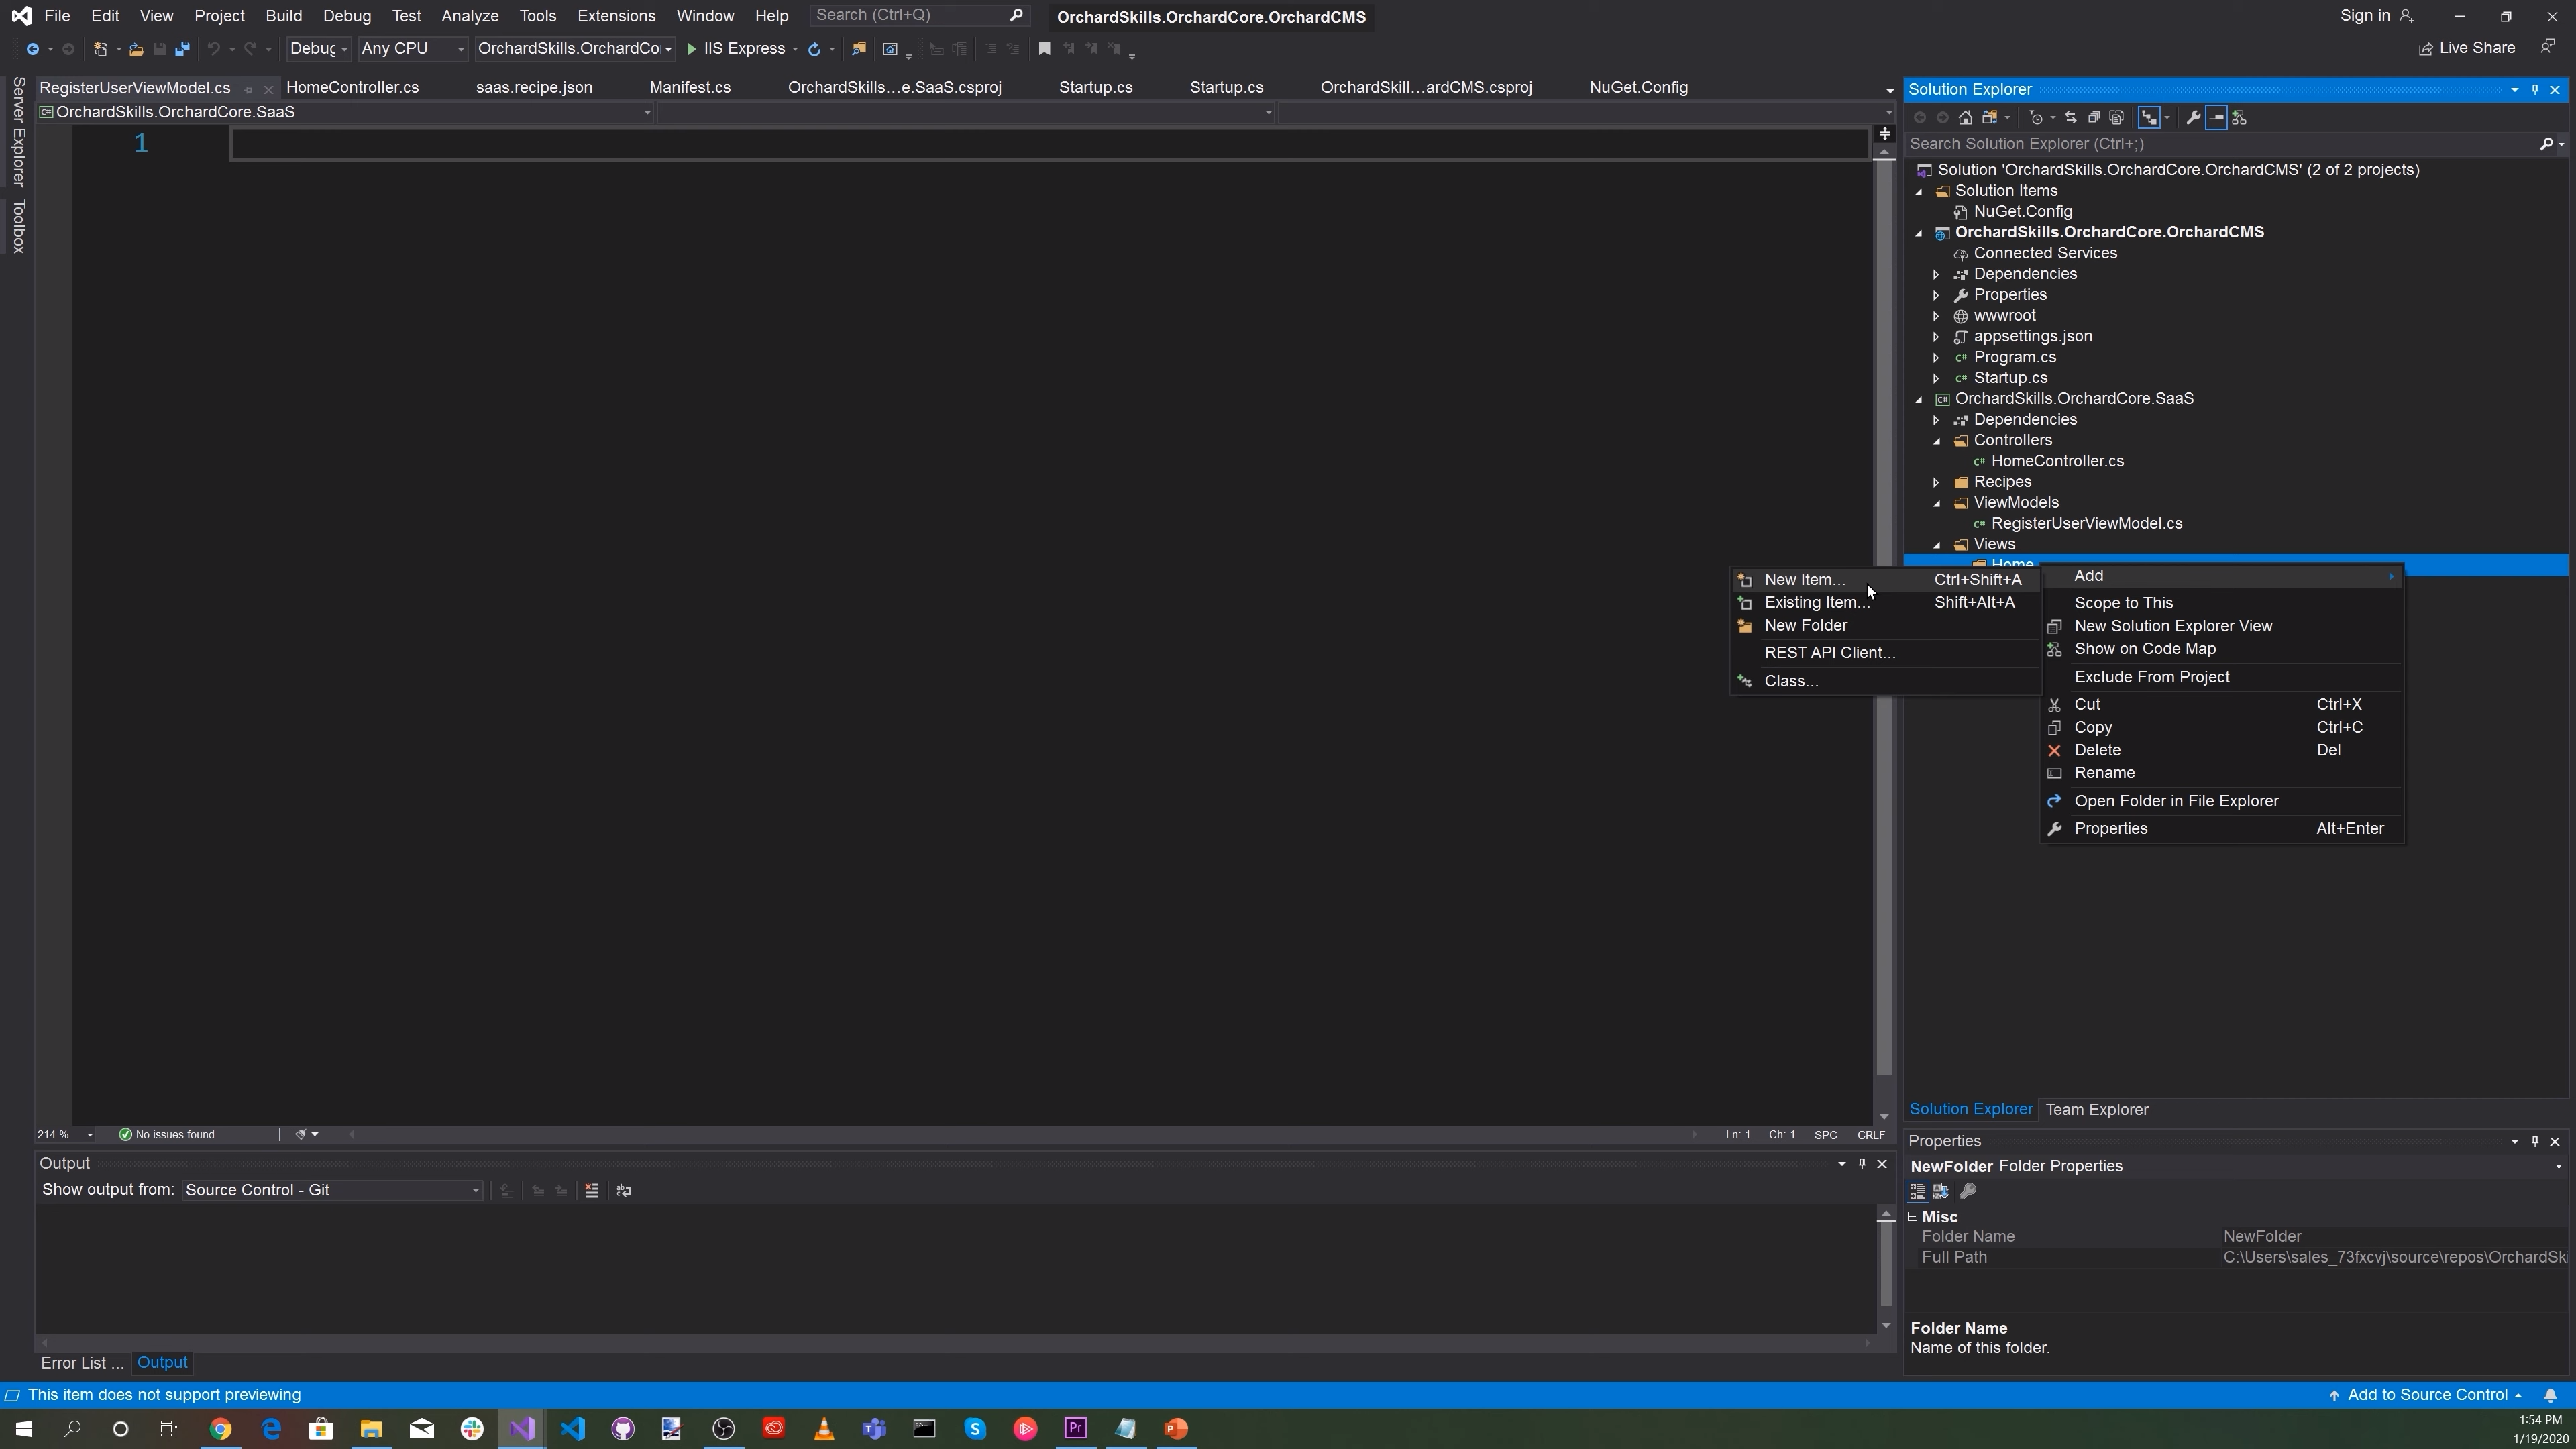Image resolution: width=2576 pixels, height=1449 pixels.
Task: Open Server Explorer side tab
Action: (x=18, y=131)
